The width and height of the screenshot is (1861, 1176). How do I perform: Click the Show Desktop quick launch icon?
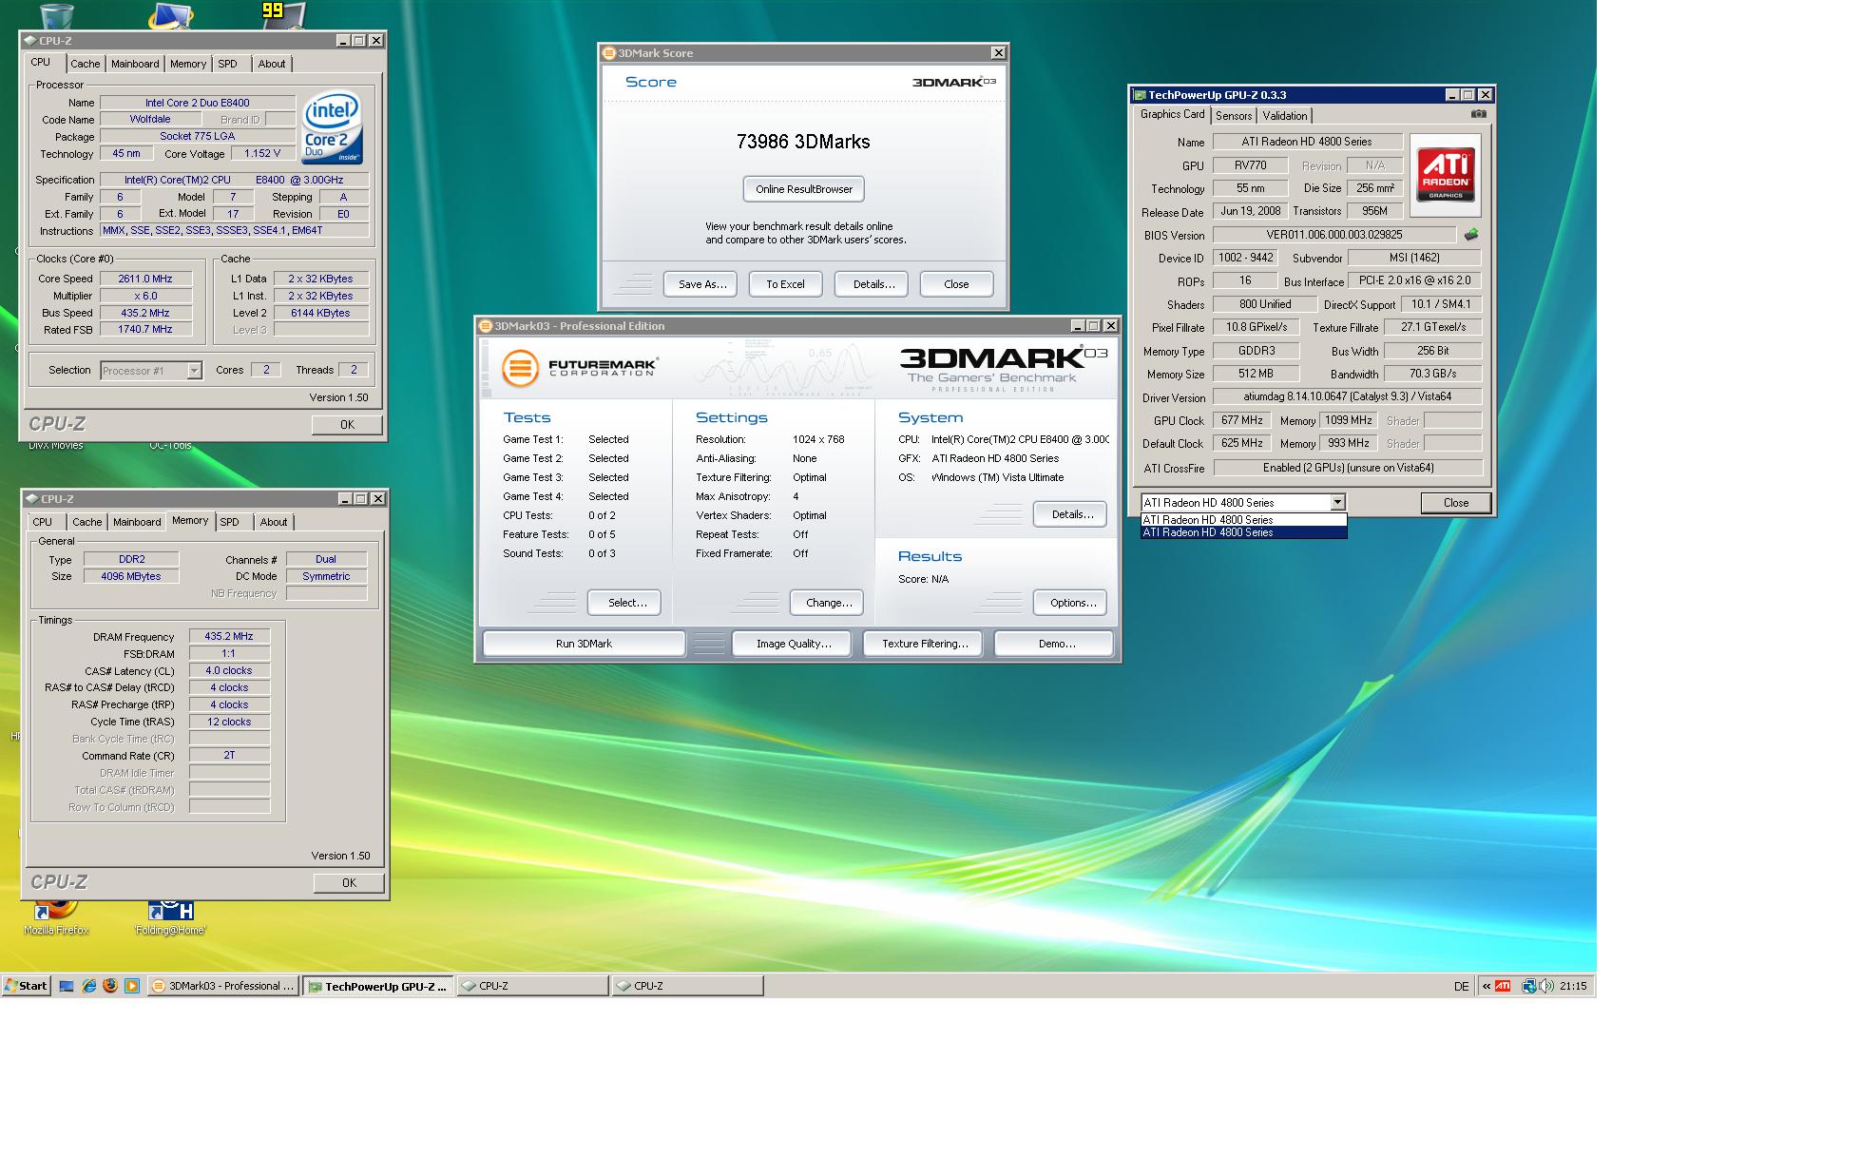[x=67, y=986]
